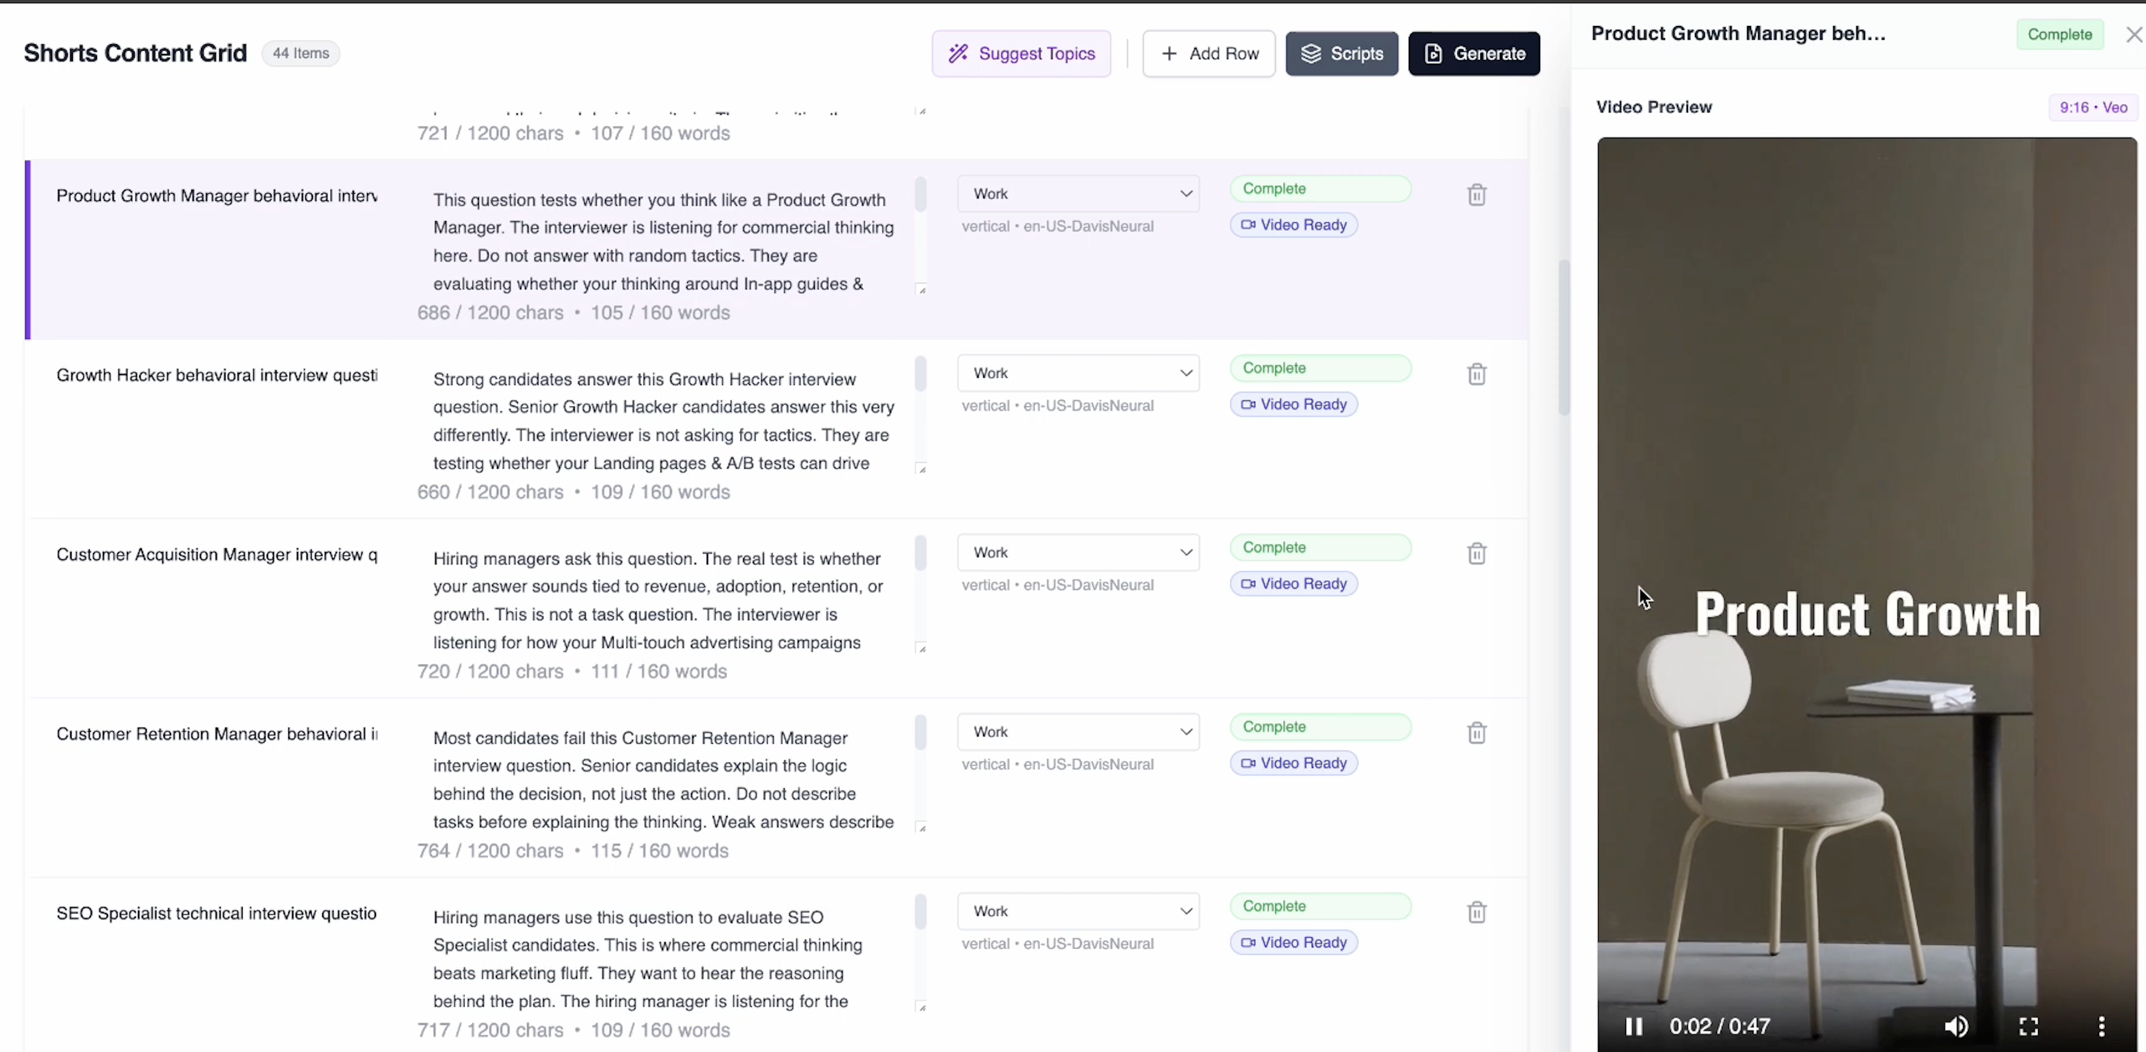Open the video player more options menu
The height and width of the screenshot is (1052, 2146).
tap(2101, 1026)
